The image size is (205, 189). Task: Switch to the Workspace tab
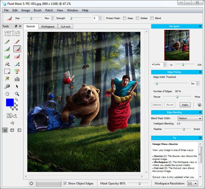point(48,27)
